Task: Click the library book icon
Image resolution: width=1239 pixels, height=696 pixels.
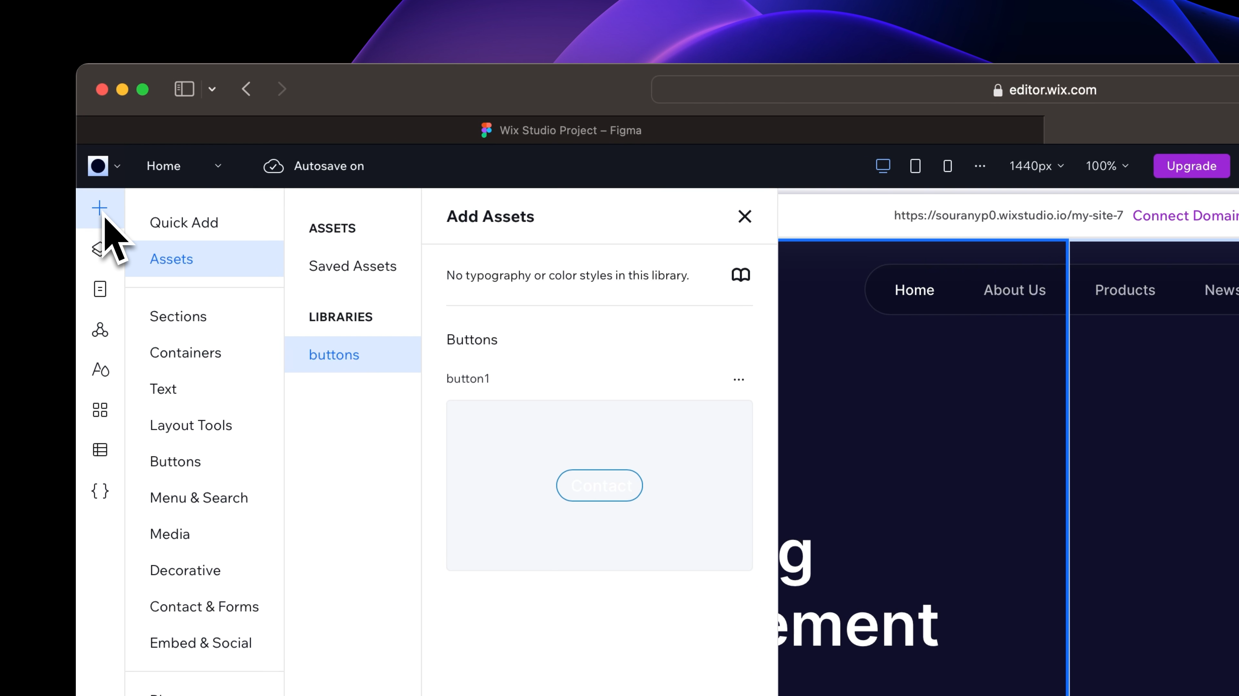Action: tap(741, 275)
